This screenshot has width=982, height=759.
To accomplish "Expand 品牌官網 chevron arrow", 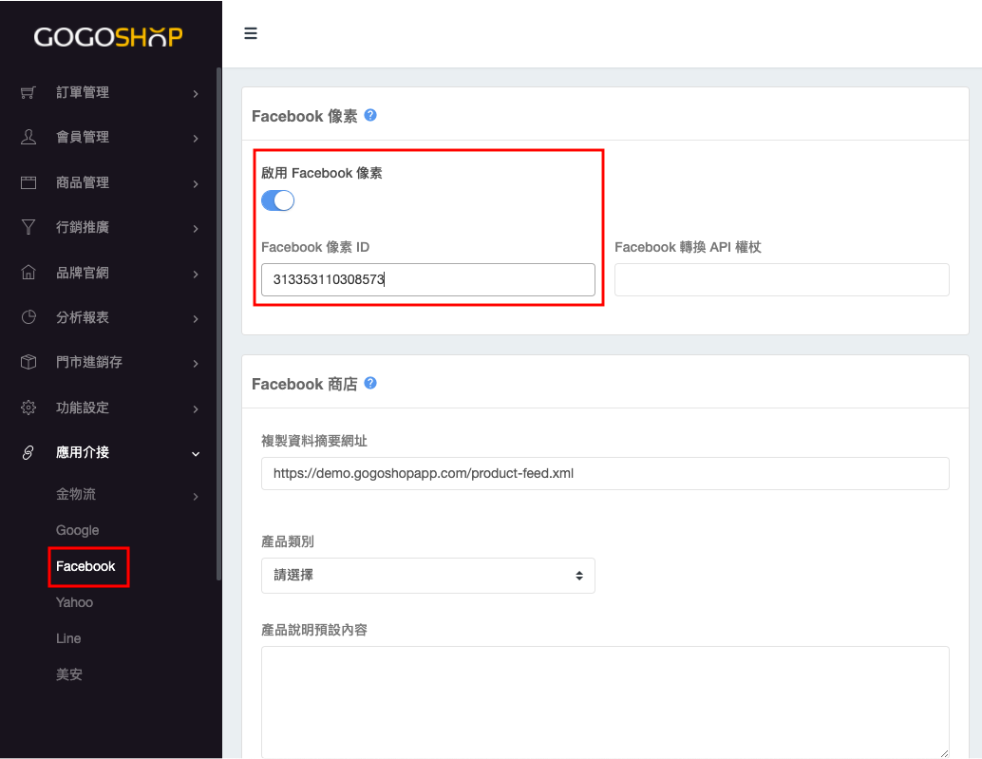I will coord(196,275).
